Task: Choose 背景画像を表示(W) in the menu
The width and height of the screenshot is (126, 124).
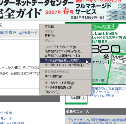Action: click(66, 72)
